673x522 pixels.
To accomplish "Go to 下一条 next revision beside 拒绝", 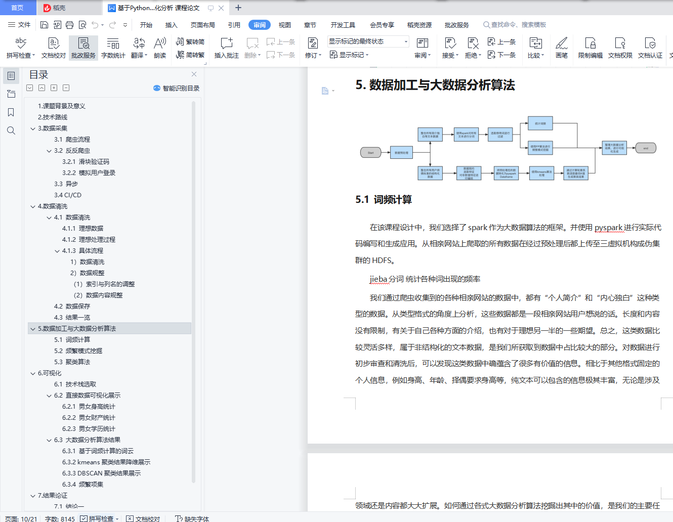I will (501, 55).
